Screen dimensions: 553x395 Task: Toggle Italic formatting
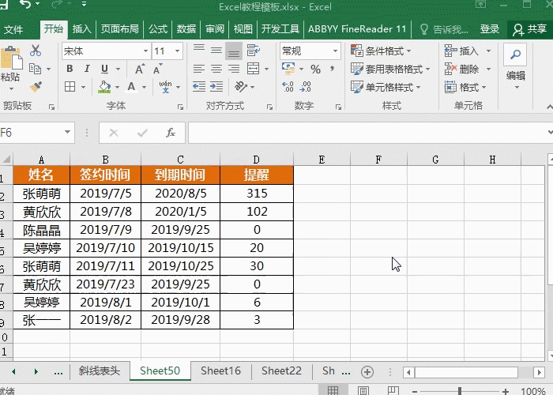pos(87,69)
